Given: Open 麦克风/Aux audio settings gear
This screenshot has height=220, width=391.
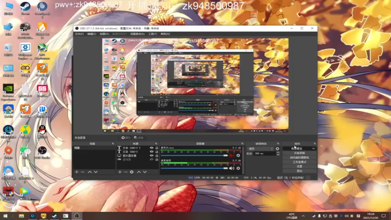Looking at the screenshot, I should pyautogui.click(x=238, y=155).
